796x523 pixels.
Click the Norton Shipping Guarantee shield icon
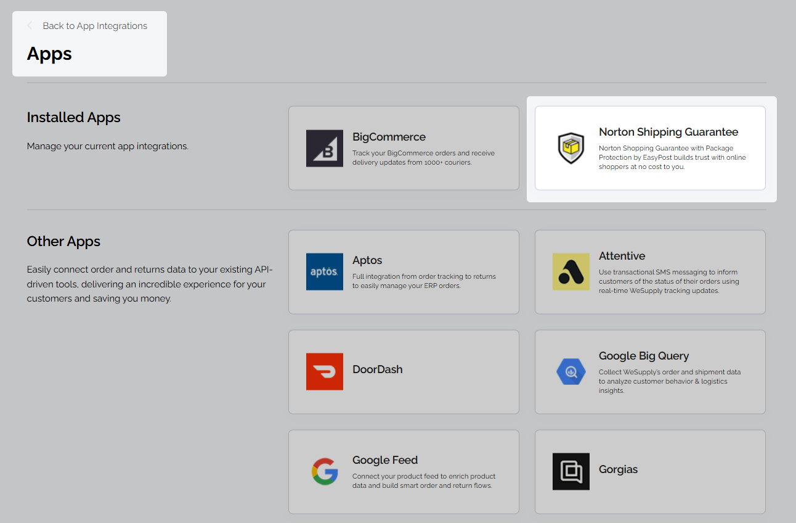[x=571, y=148]
